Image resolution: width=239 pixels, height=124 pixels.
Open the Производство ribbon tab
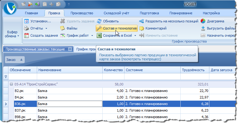(x=82, y=13)
